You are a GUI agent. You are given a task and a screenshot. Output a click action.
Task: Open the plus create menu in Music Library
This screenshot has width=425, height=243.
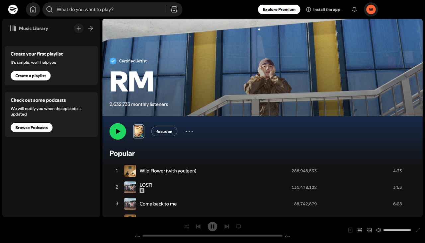pos(79,29)
